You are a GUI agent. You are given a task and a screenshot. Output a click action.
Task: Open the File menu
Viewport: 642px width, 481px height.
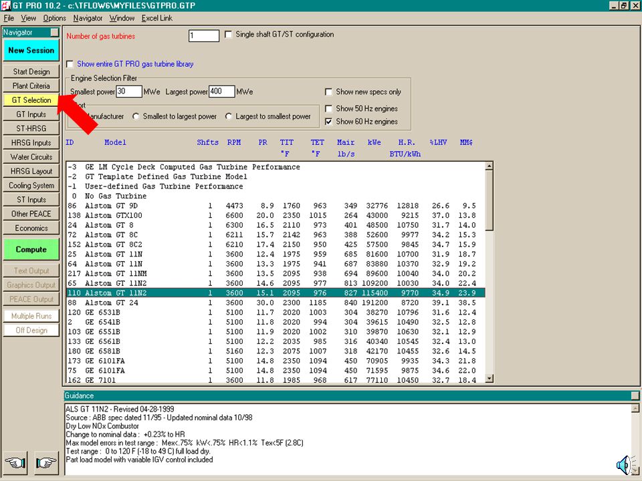pos(9,18)
